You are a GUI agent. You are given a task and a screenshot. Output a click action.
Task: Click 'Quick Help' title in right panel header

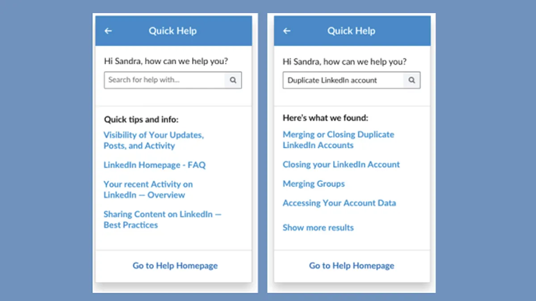pyautogui.click(x=351, y=31)
